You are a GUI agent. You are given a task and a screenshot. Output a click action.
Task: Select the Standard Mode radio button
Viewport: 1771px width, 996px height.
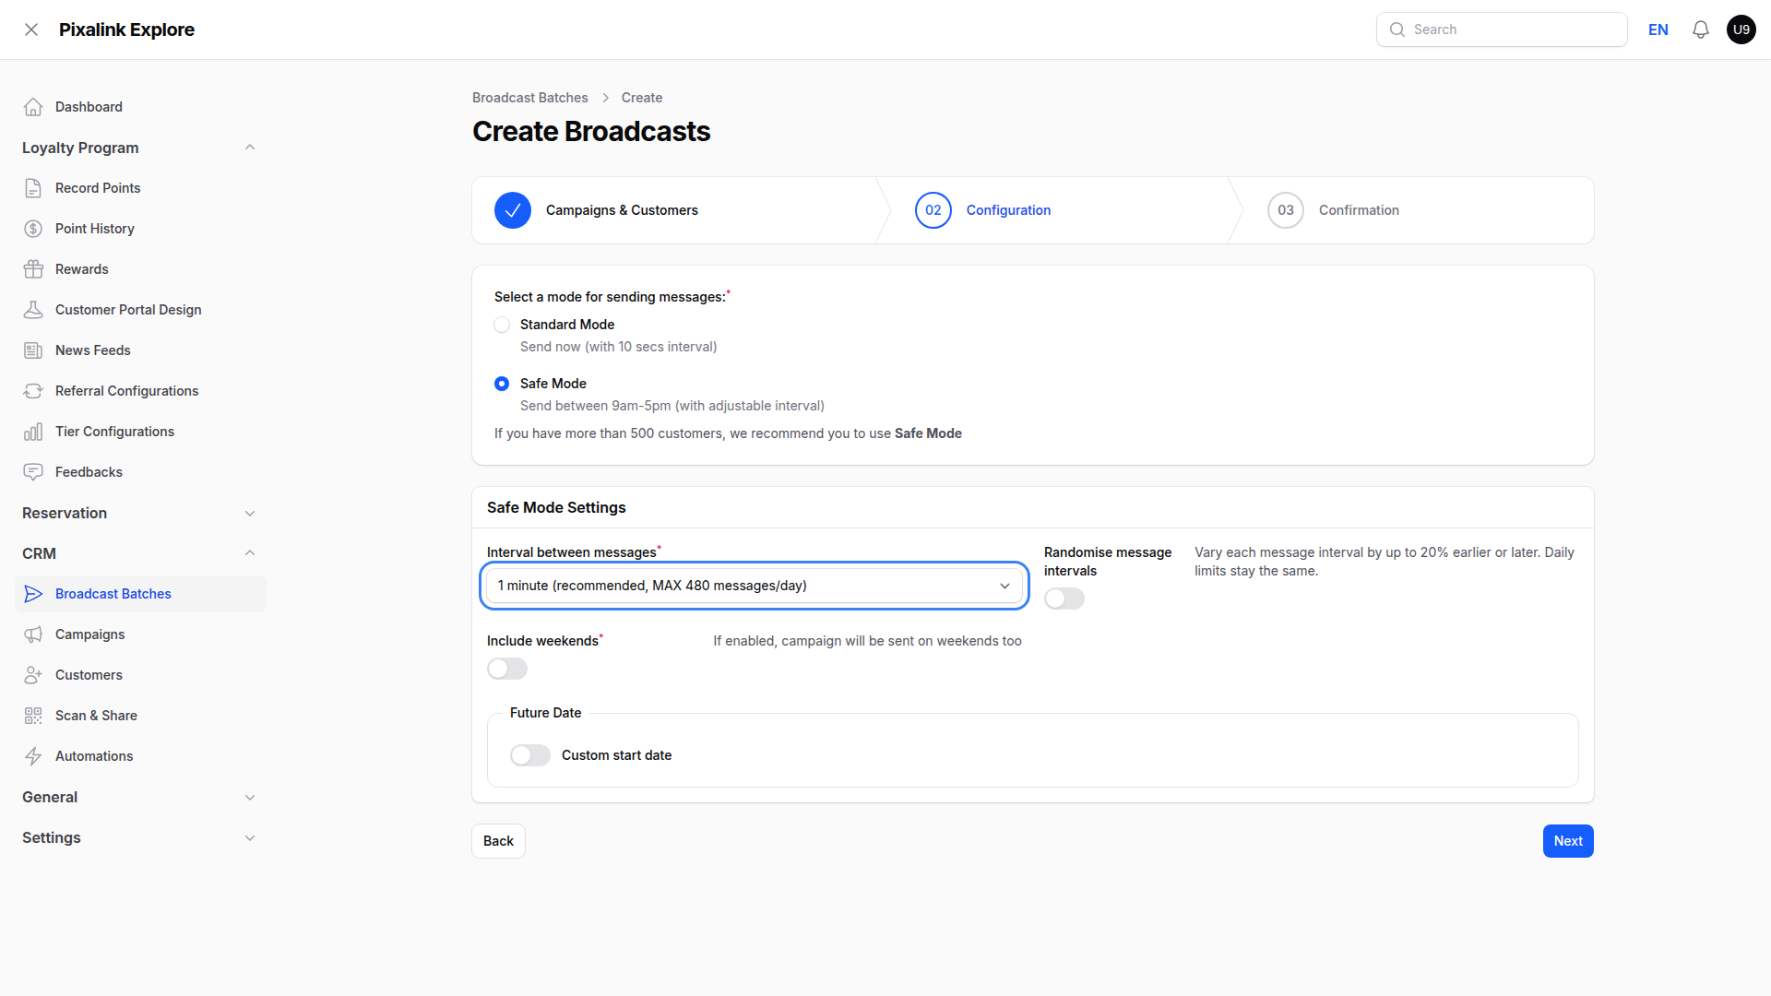click(502, 325)
